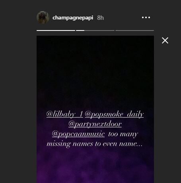Skip to the third story progress segment
Image resolution: width=181 pixels, height=183 pixels.
[134, 30]
